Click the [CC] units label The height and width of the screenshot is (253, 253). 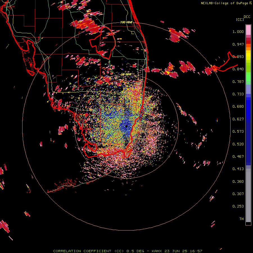click(x=240, y=19)
